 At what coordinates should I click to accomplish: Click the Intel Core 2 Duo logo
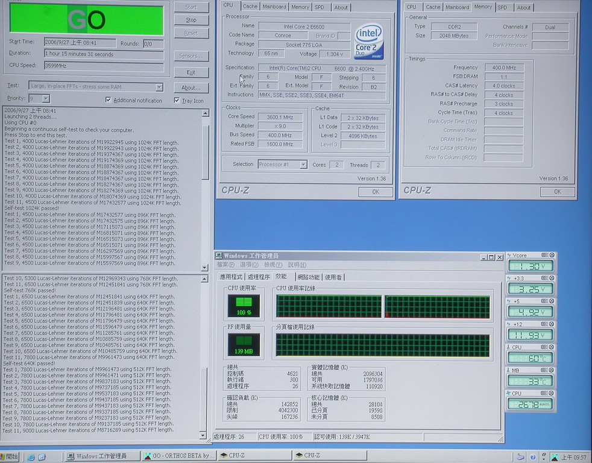coord(369,42)
